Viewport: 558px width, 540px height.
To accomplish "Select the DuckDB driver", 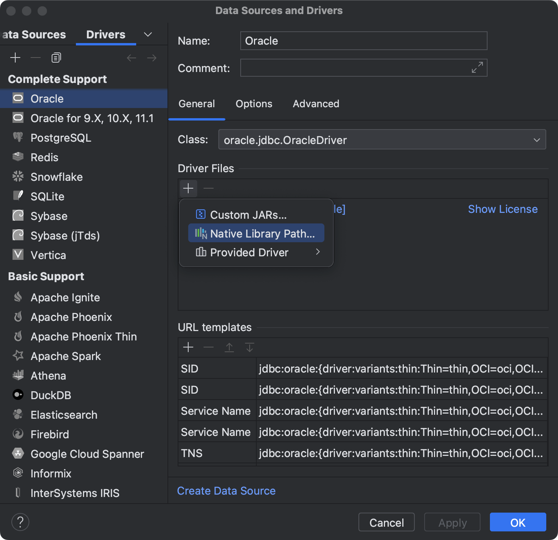I will pyautogui.click(x=51, y=395).
